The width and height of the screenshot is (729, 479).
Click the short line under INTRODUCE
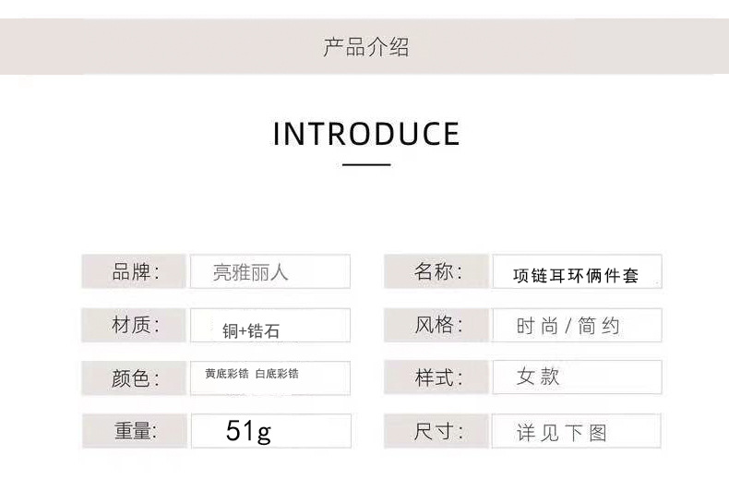(x=366, y=165)
